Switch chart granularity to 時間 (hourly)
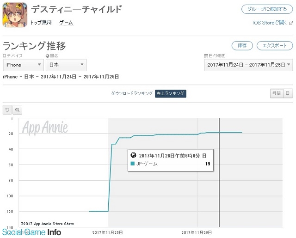The image size is (296, 238). 277,93
